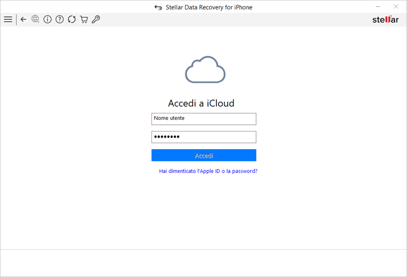Open the info (i) icon
The height and width of the screenshot is (277, 407).
47,19
